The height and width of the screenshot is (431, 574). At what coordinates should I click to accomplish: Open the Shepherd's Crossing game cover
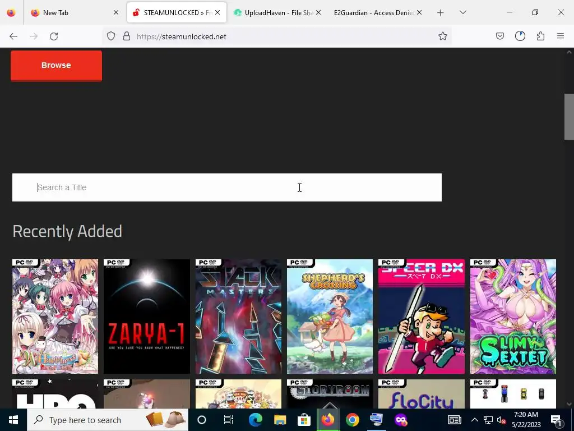point(330,317)
